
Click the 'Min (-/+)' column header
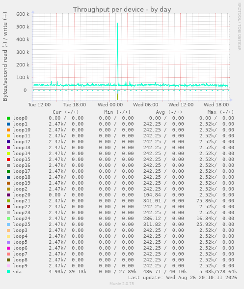(x=117, y=112)
